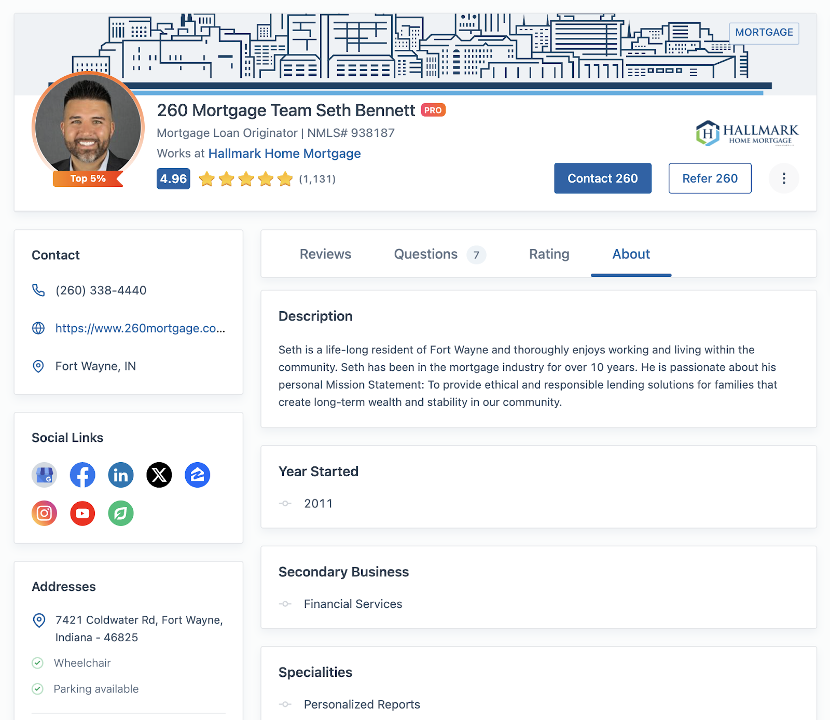Click the Wheelchair amenity text
The image size is (830, 720).
(x=82, y=663)
